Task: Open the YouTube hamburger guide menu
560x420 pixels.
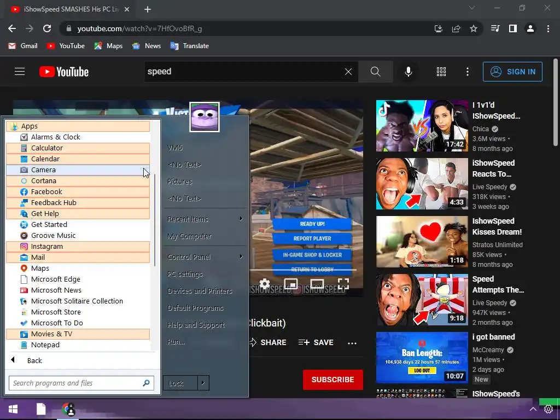Action: (x=20, y=72)
